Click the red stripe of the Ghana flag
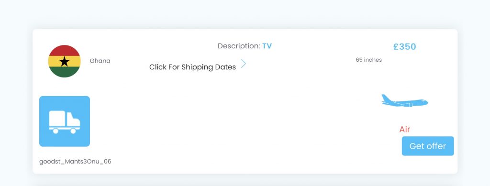 coord(65,51)
